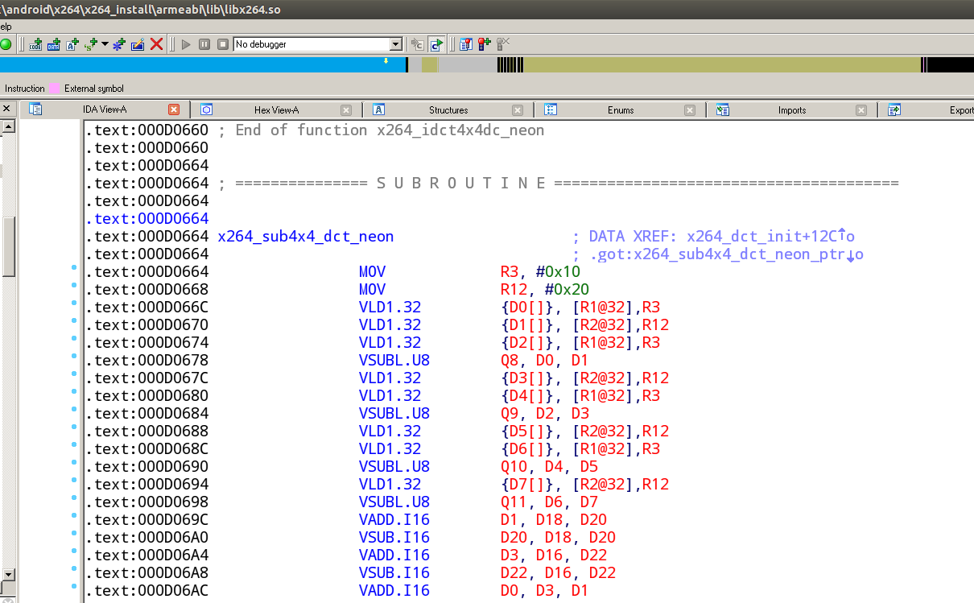Open the Edit (pencil) toolbar icon
This screenshot has width=974, height=603.
[x=138, y=44]
